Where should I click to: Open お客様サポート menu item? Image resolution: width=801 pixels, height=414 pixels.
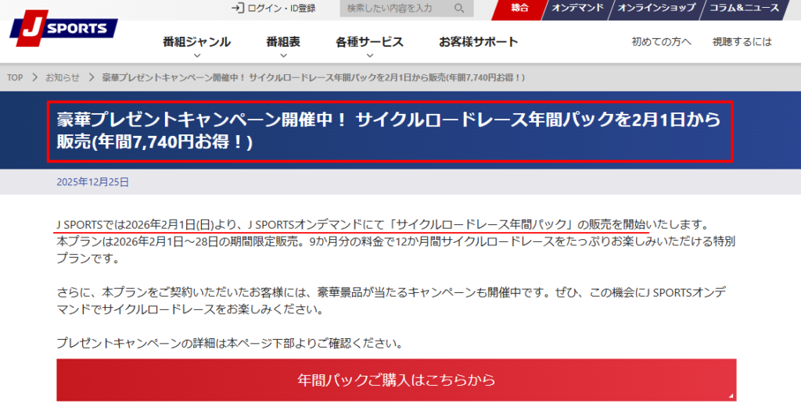[478, 42]
